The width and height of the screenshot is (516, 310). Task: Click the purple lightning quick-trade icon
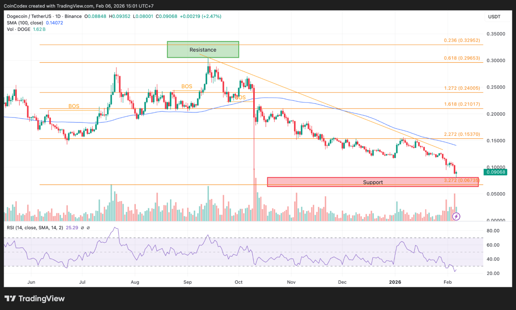click(456, 216)
